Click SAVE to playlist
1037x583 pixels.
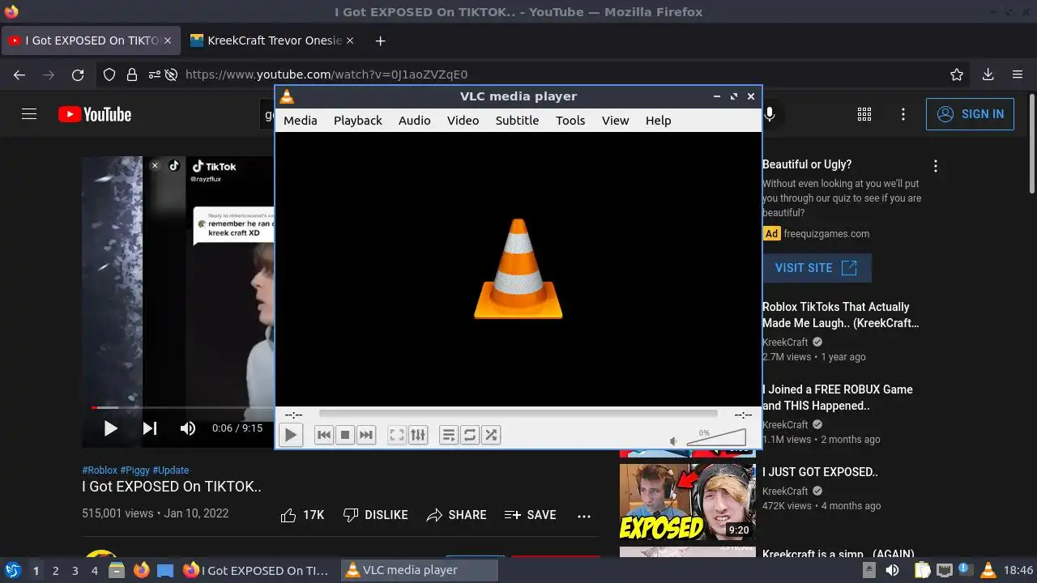[530, 515]
